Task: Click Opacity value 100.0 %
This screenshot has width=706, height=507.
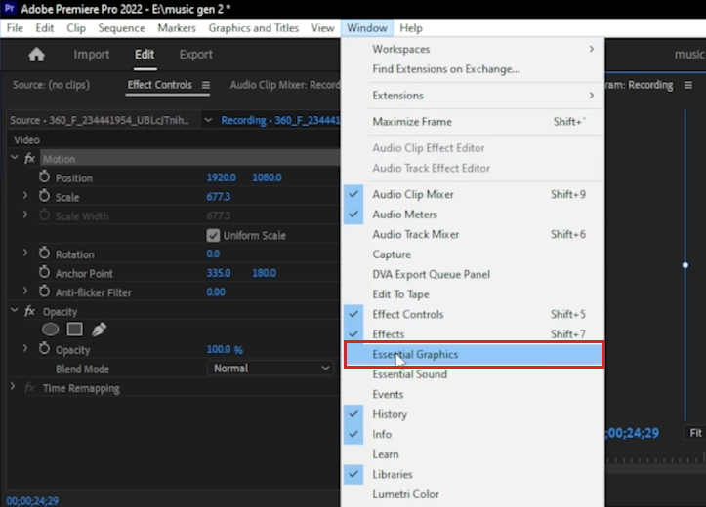Action: point(225,349)
